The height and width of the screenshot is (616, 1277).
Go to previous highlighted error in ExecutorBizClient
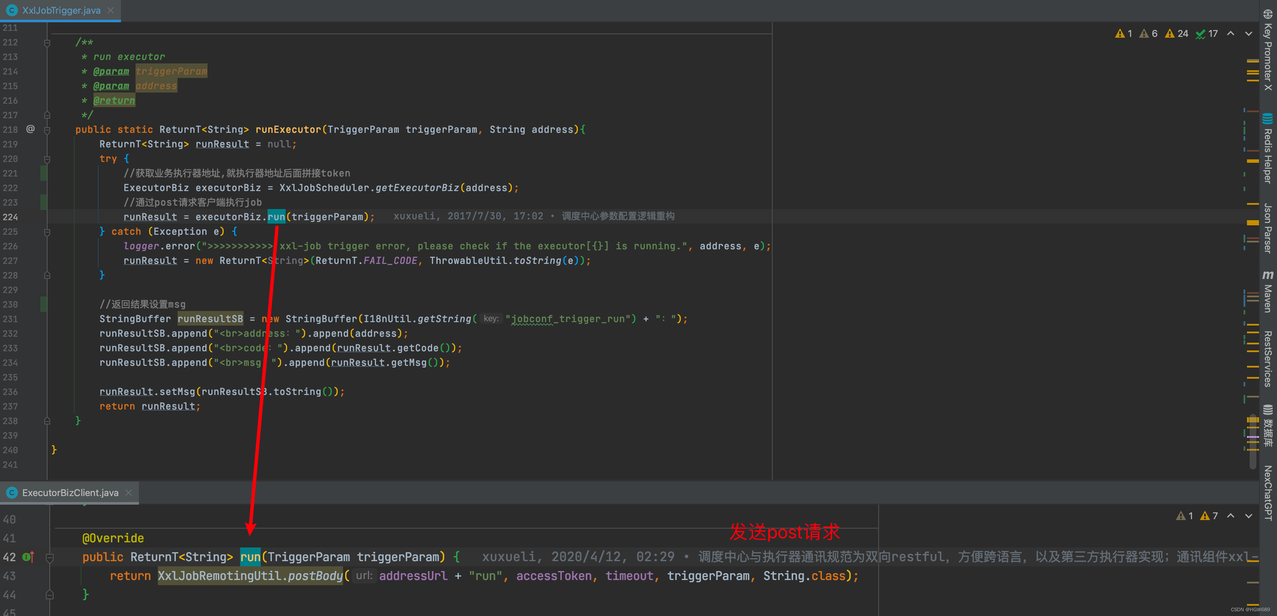1231,516
